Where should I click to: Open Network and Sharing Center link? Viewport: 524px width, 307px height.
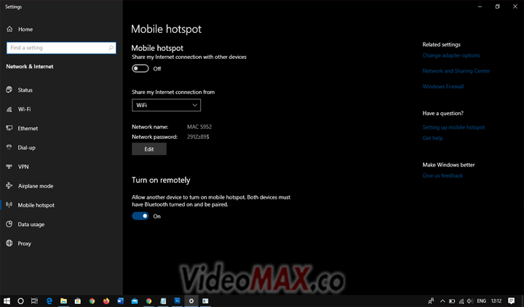pos(456,71)
